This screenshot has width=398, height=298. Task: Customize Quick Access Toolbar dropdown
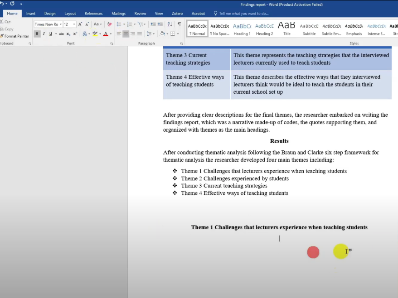[21, 4]
